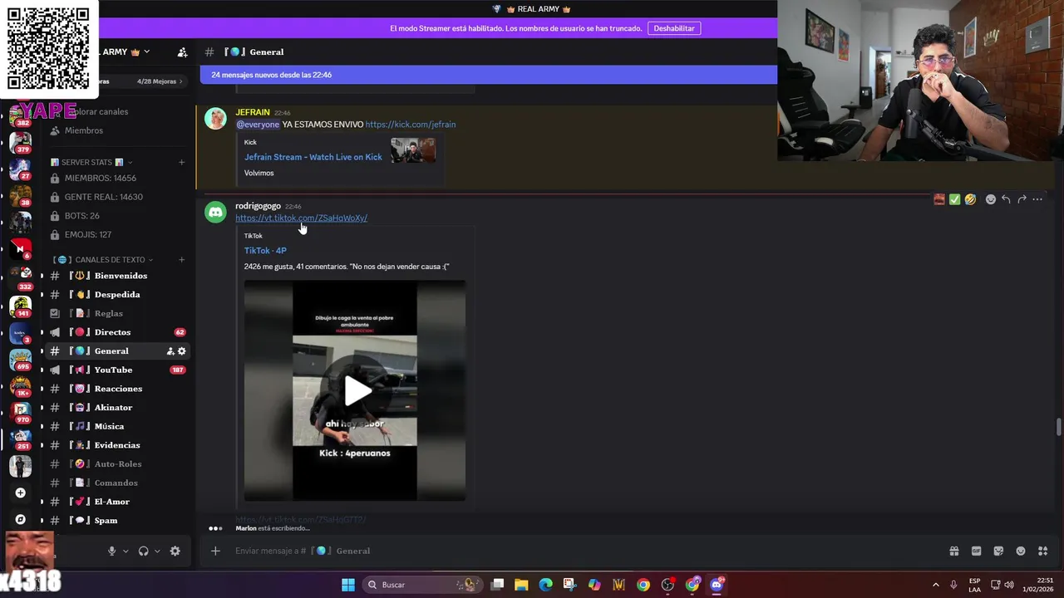Open File Explorer from the taskbar
1064x598 pixels.
521,585
